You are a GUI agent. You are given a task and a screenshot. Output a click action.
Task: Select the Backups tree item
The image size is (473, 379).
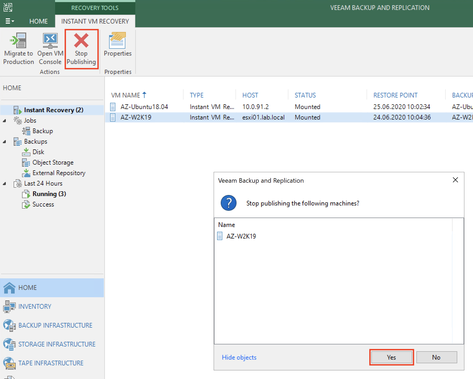coord(36,142)
